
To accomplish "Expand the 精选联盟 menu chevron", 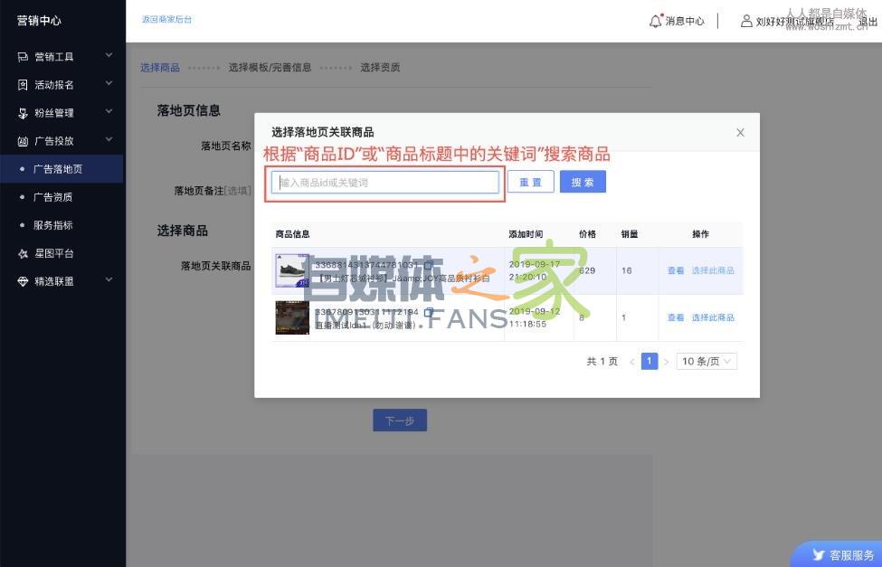I will 109,280.
